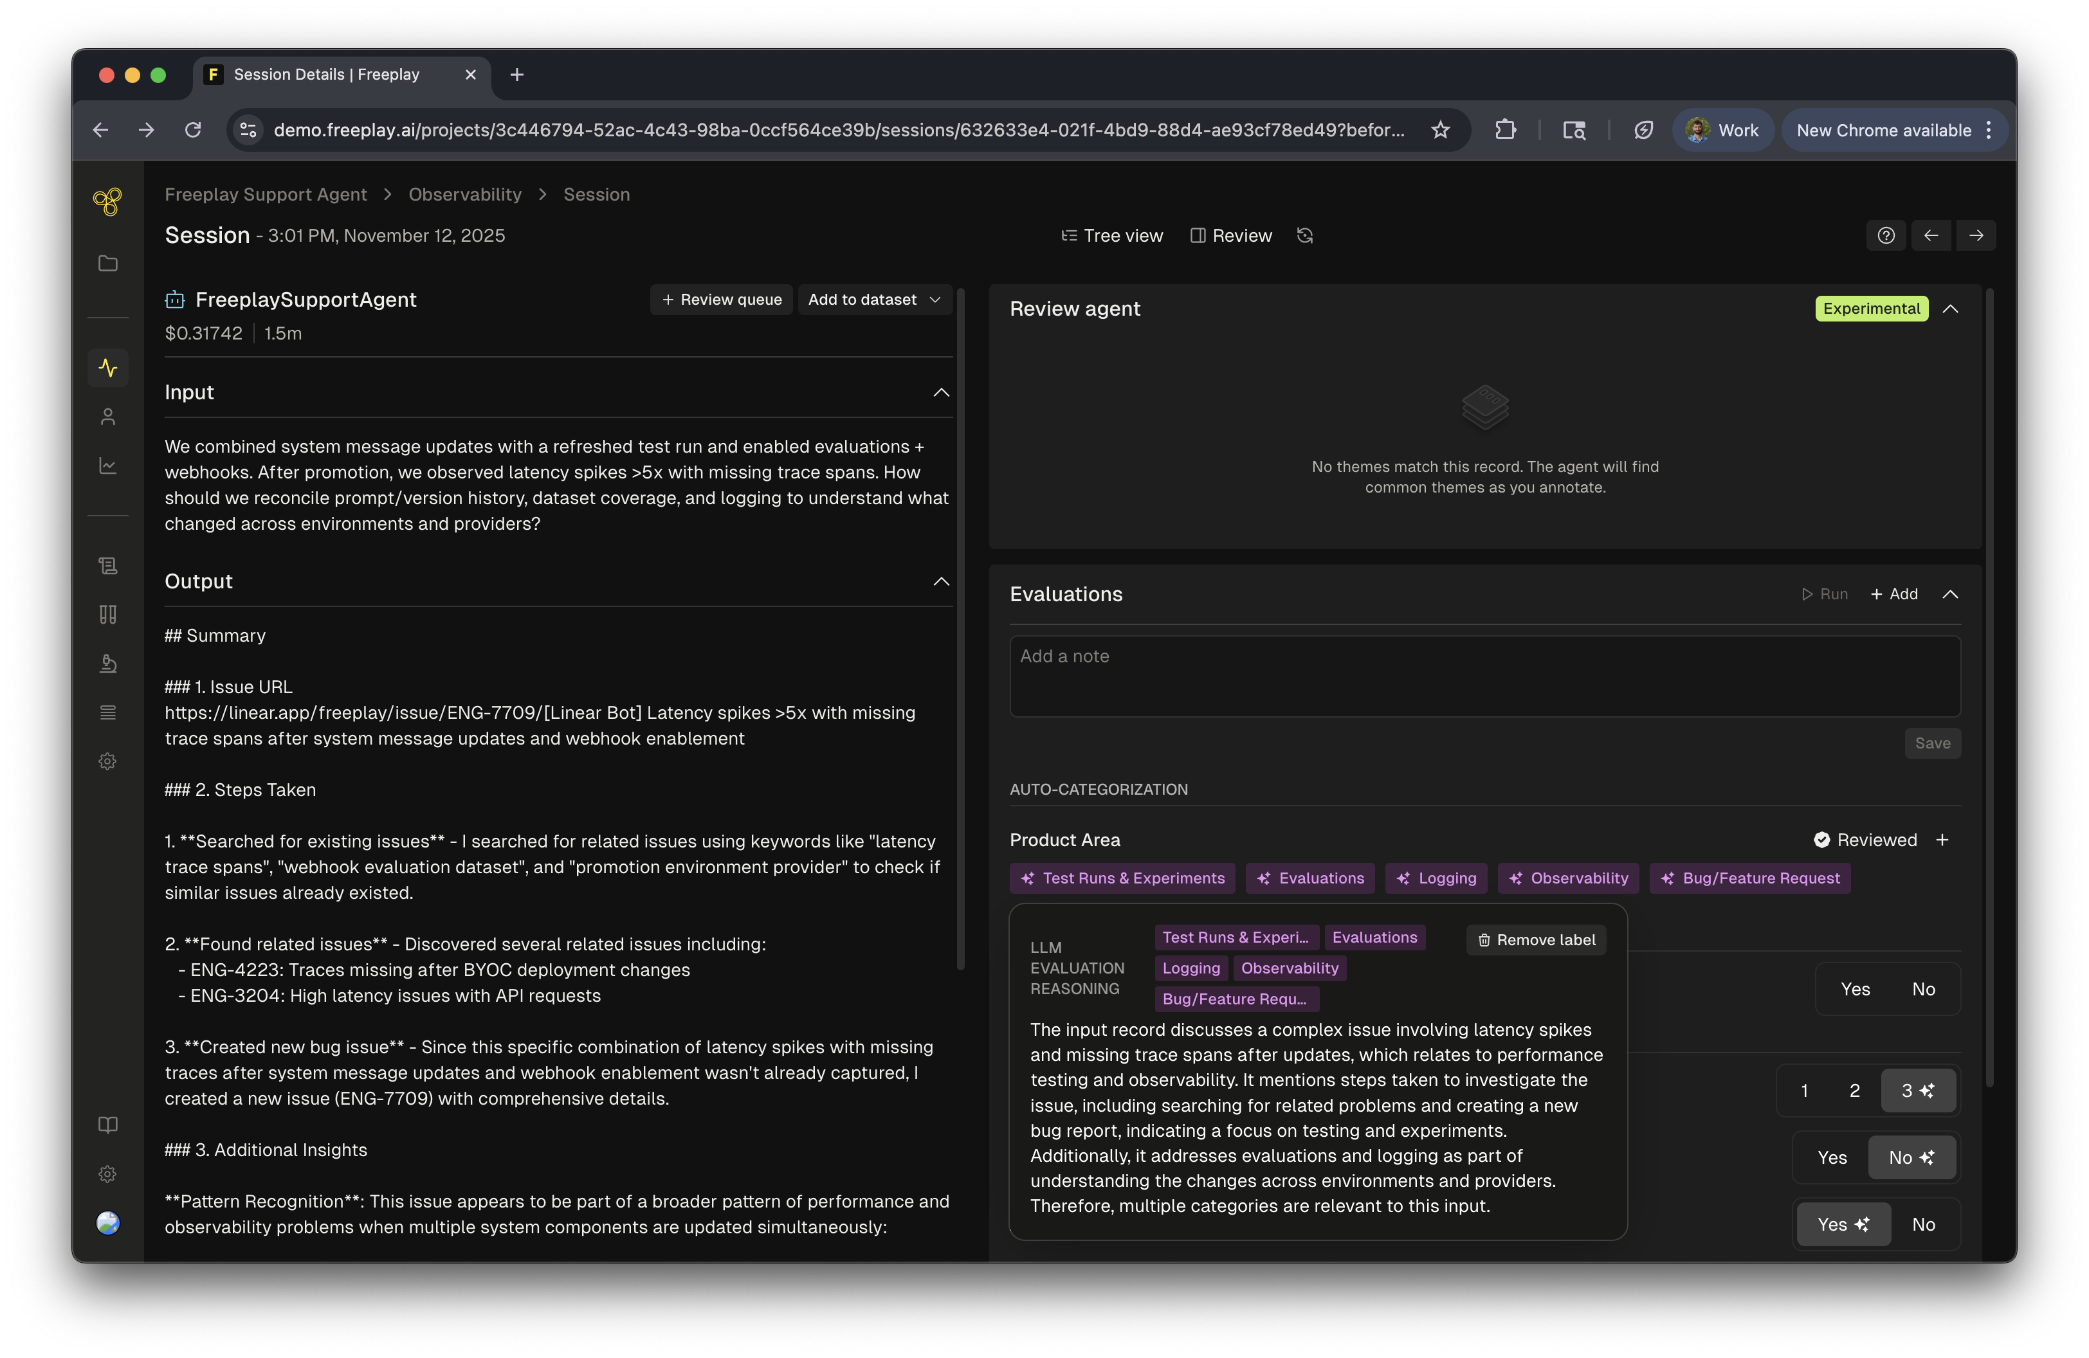2089x1358 pixels.
Task: Add session to Review queue
Action: (x=722, y=299)
